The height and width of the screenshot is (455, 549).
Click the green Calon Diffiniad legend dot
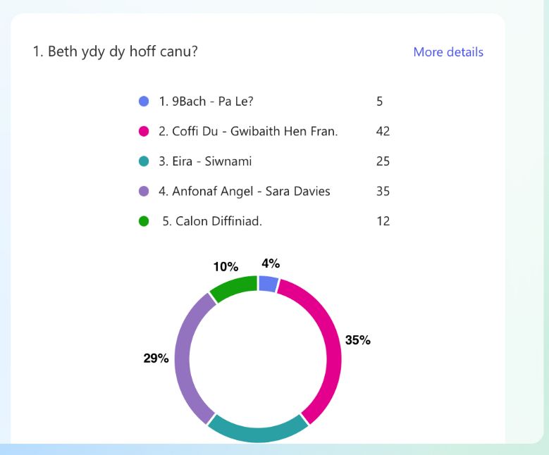click(x=144, y=221)
